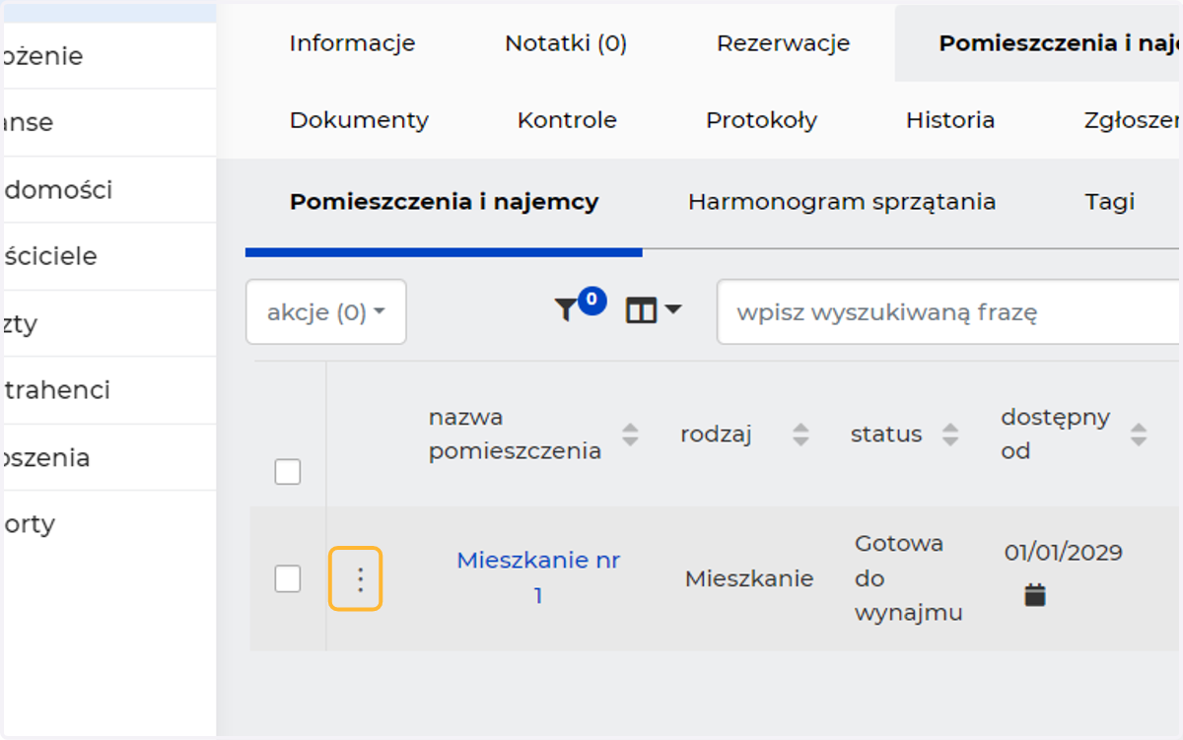Open the Dokumenty tab
The width and height of the screenshot is (1183, 740).
pos(359,120)
